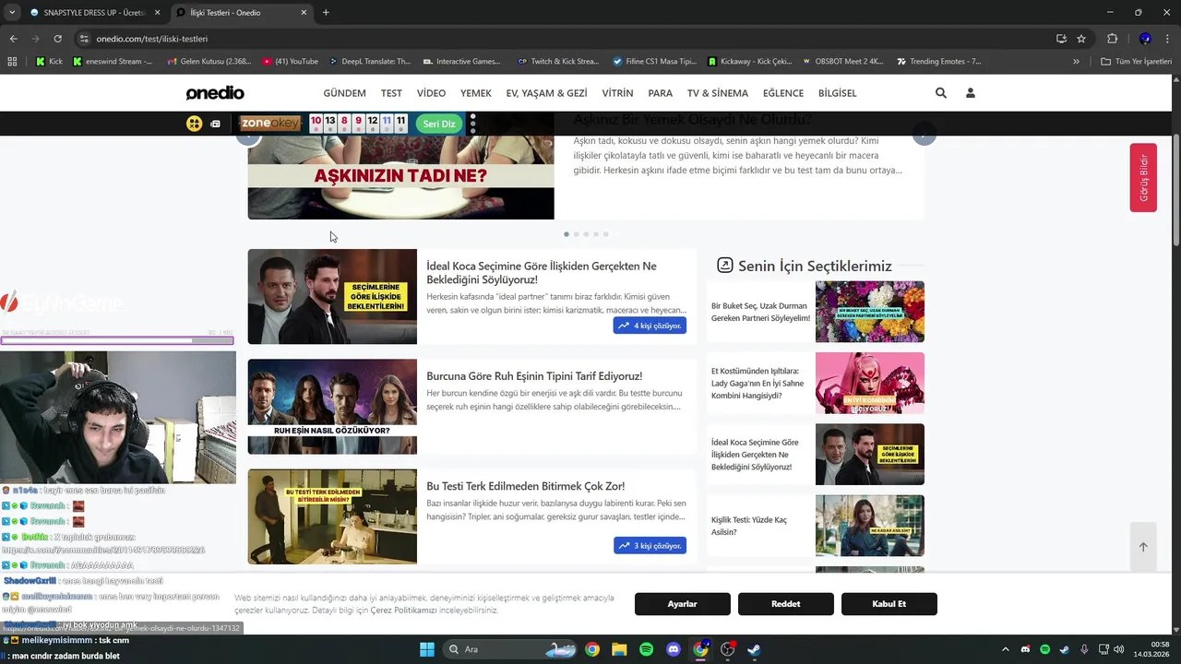This screenshot has width=1181, height=664.
Task: Open Chrome profile avatar
Action: (1145, 39)
